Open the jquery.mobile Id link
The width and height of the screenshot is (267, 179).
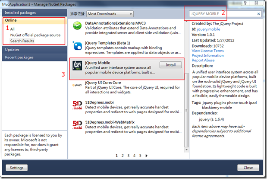(x=208, y=29)
